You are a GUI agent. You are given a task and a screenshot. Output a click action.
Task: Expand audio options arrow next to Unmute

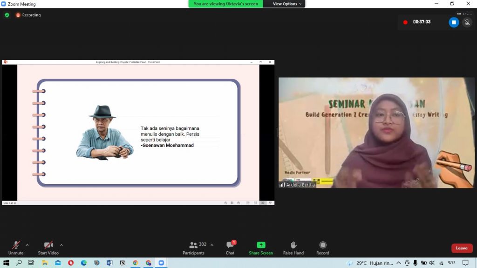[x=27, y=245]
